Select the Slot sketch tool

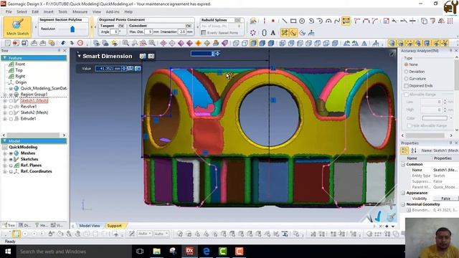264,33
